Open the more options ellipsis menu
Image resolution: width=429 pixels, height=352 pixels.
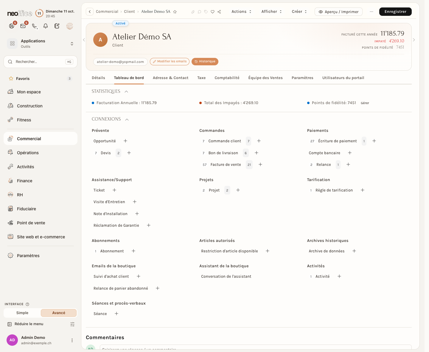[371, 12]
